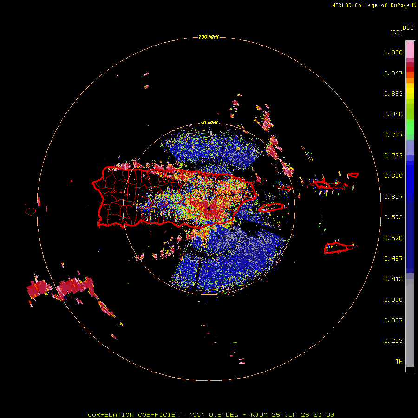Screen dimensions: 418x418
Task: Select the 0.680 legend value
Action: coord(393,176)
